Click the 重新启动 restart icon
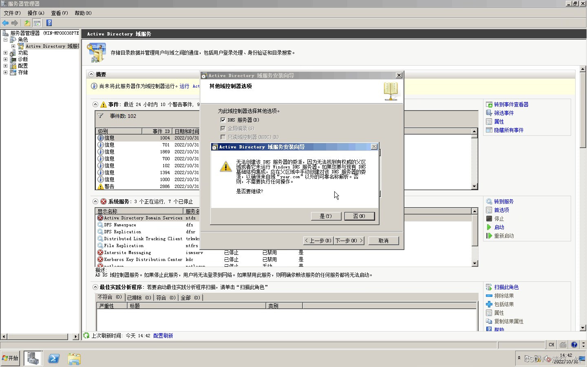The height and width of the screenshot is (367, 587). click(489, 236)
